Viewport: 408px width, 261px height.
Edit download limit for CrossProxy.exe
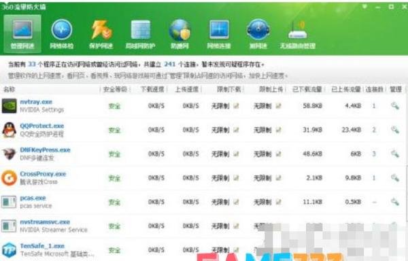click(236, 178)
